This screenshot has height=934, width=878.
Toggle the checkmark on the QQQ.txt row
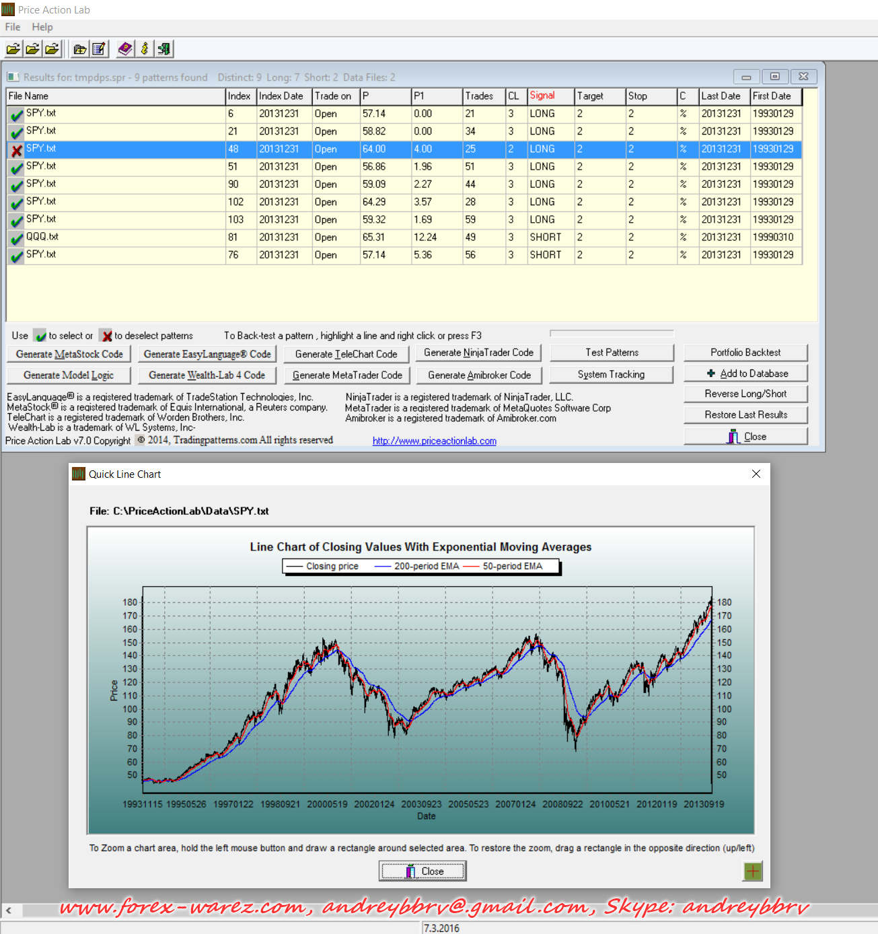(17, 238)
